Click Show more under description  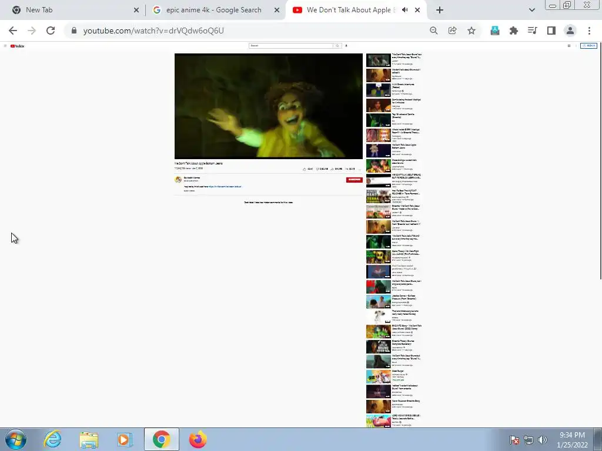click(189, 191)
